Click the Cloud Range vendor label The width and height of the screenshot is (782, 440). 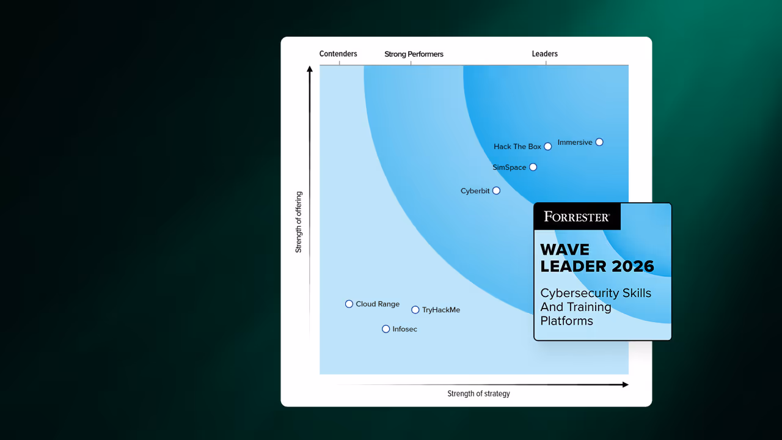point(378,304)
